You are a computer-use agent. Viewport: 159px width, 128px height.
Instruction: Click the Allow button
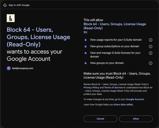[x=136, y=119]
